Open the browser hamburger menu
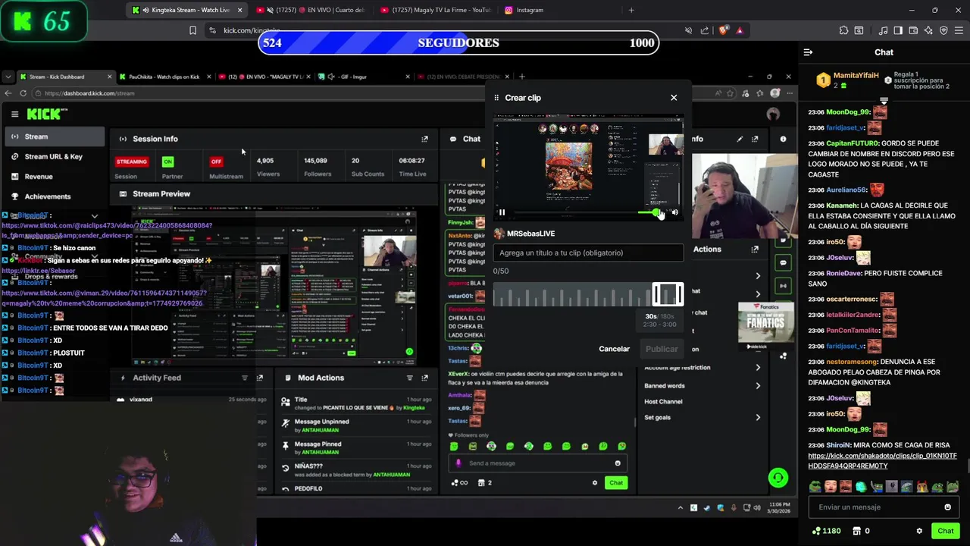 pos(959,30)
